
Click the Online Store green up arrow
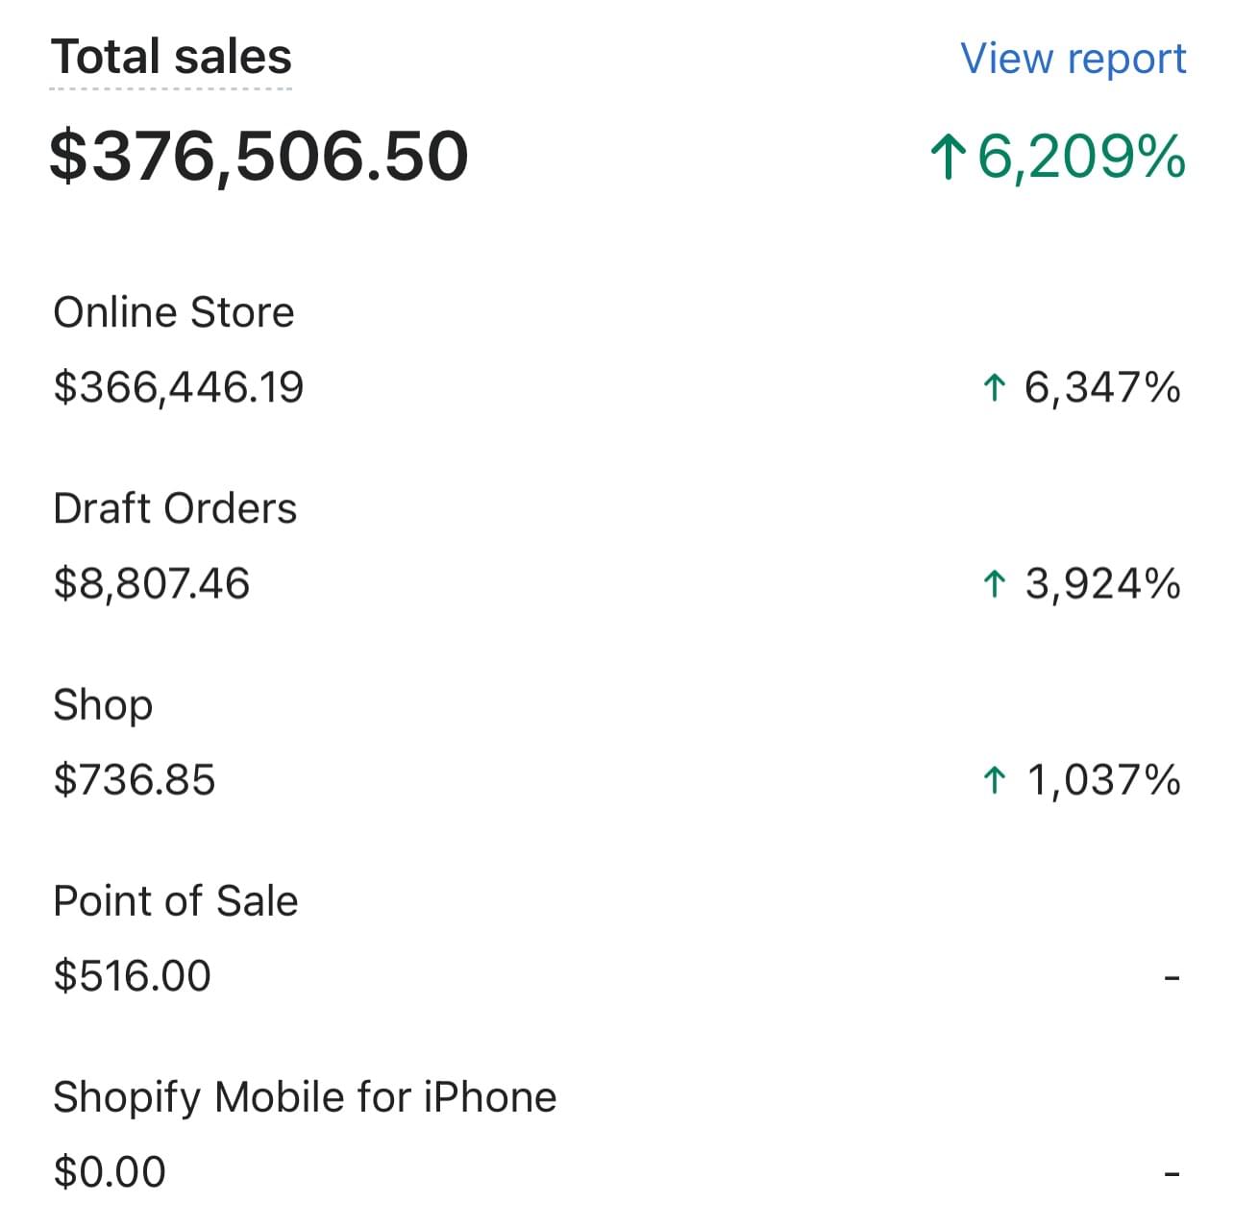tap(994, 388)
